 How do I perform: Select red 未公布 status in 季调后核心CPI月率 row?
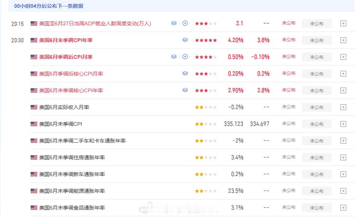click(x=289, y=73)
